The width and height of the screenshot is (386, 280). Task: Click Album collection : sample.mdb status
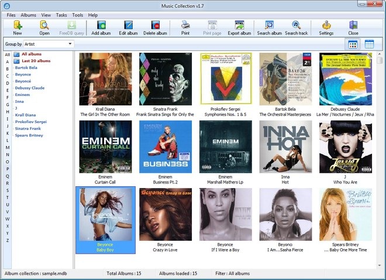36,274
